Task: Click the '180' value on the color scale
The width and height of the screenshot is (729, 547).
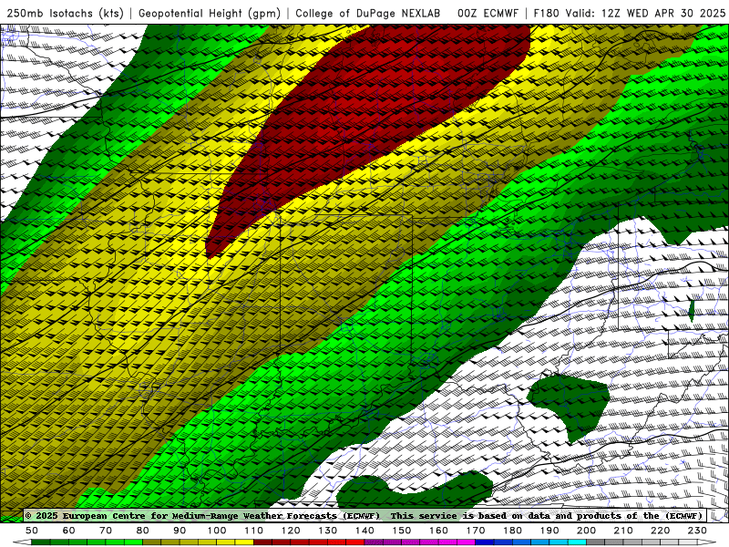Action: [512, 531]
